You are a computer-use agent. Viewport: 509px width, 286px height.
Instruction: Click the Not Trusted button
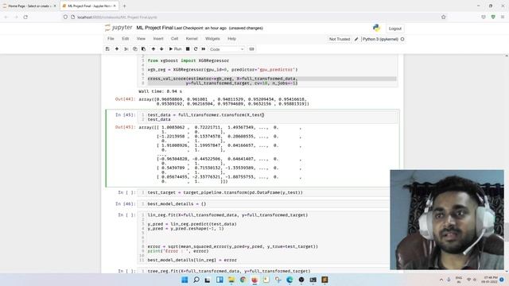340,39
